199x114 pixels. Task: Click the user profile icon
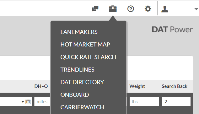pos(164,9)
